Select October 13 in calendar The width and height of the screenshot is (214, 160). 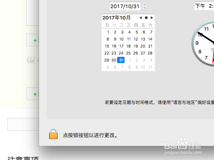point(143,39)
